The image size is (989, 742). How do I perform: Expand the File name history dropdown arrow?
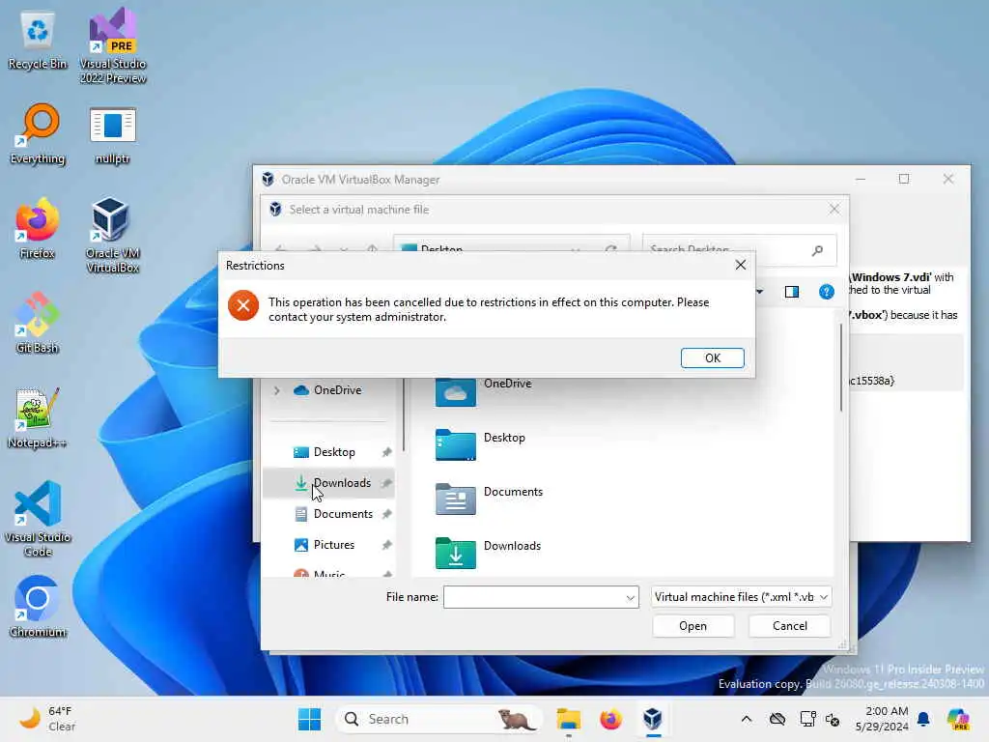point(630,597)
